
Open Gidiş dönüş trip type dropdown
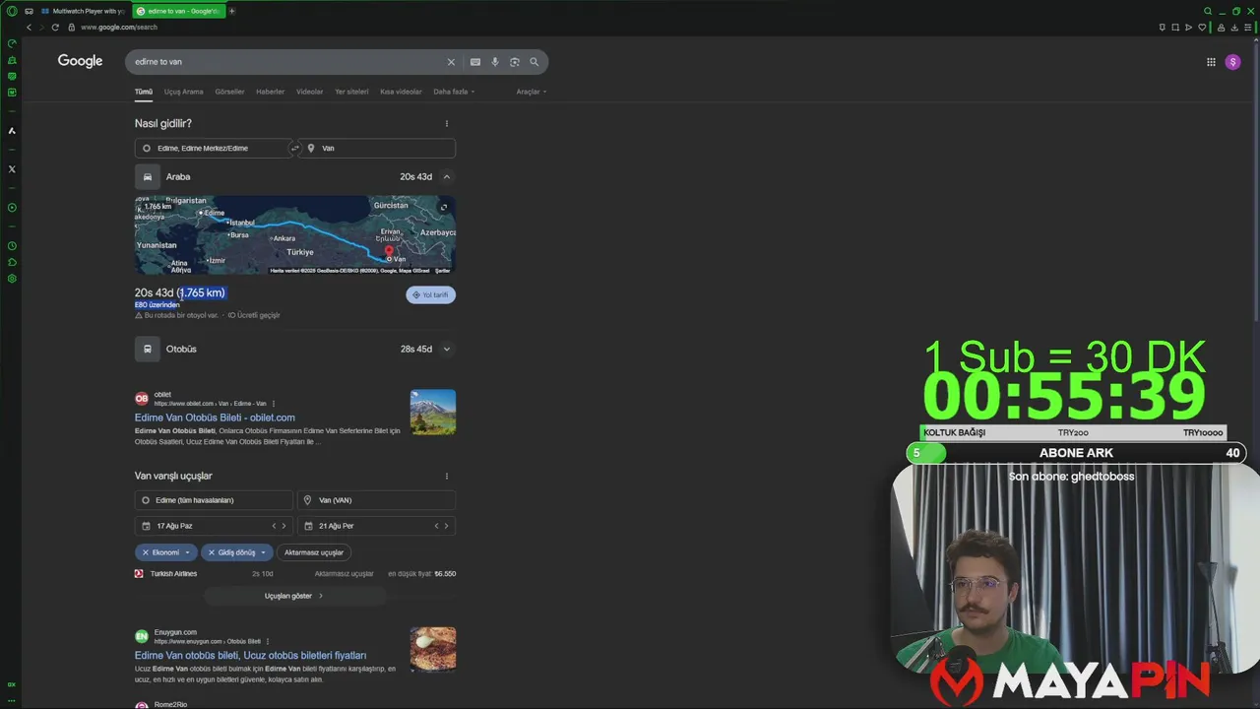point(263,552)
